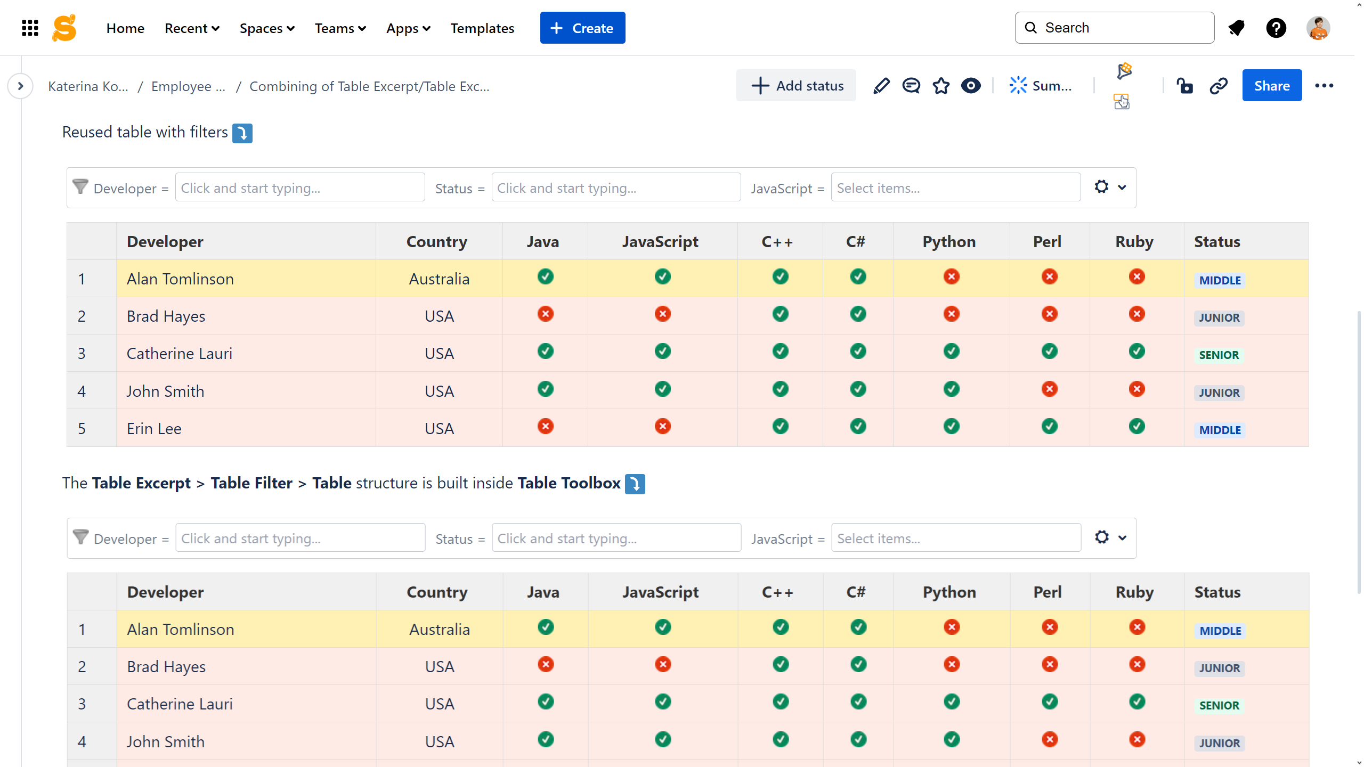Click the blue Create button
Viewport: 1364px width, 767px height.
coord(582,28)
